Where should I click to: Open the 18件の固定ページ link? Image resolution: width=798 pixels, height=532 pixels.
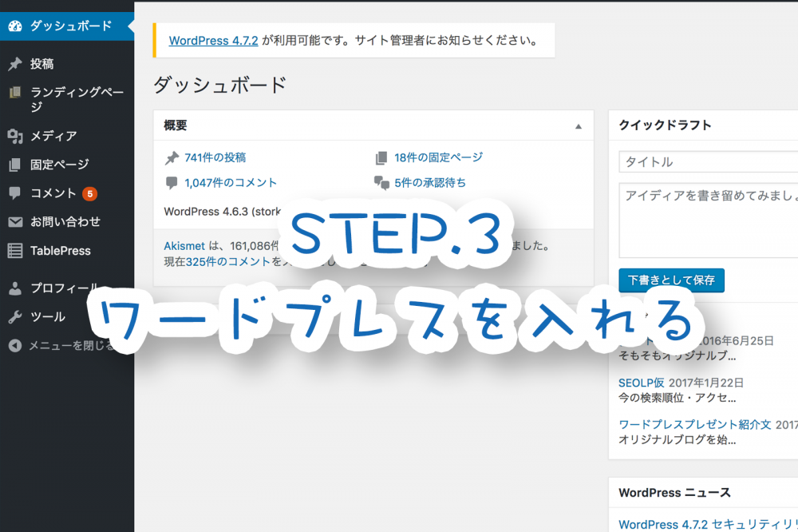pyautogui.click(x=438, y=158)
